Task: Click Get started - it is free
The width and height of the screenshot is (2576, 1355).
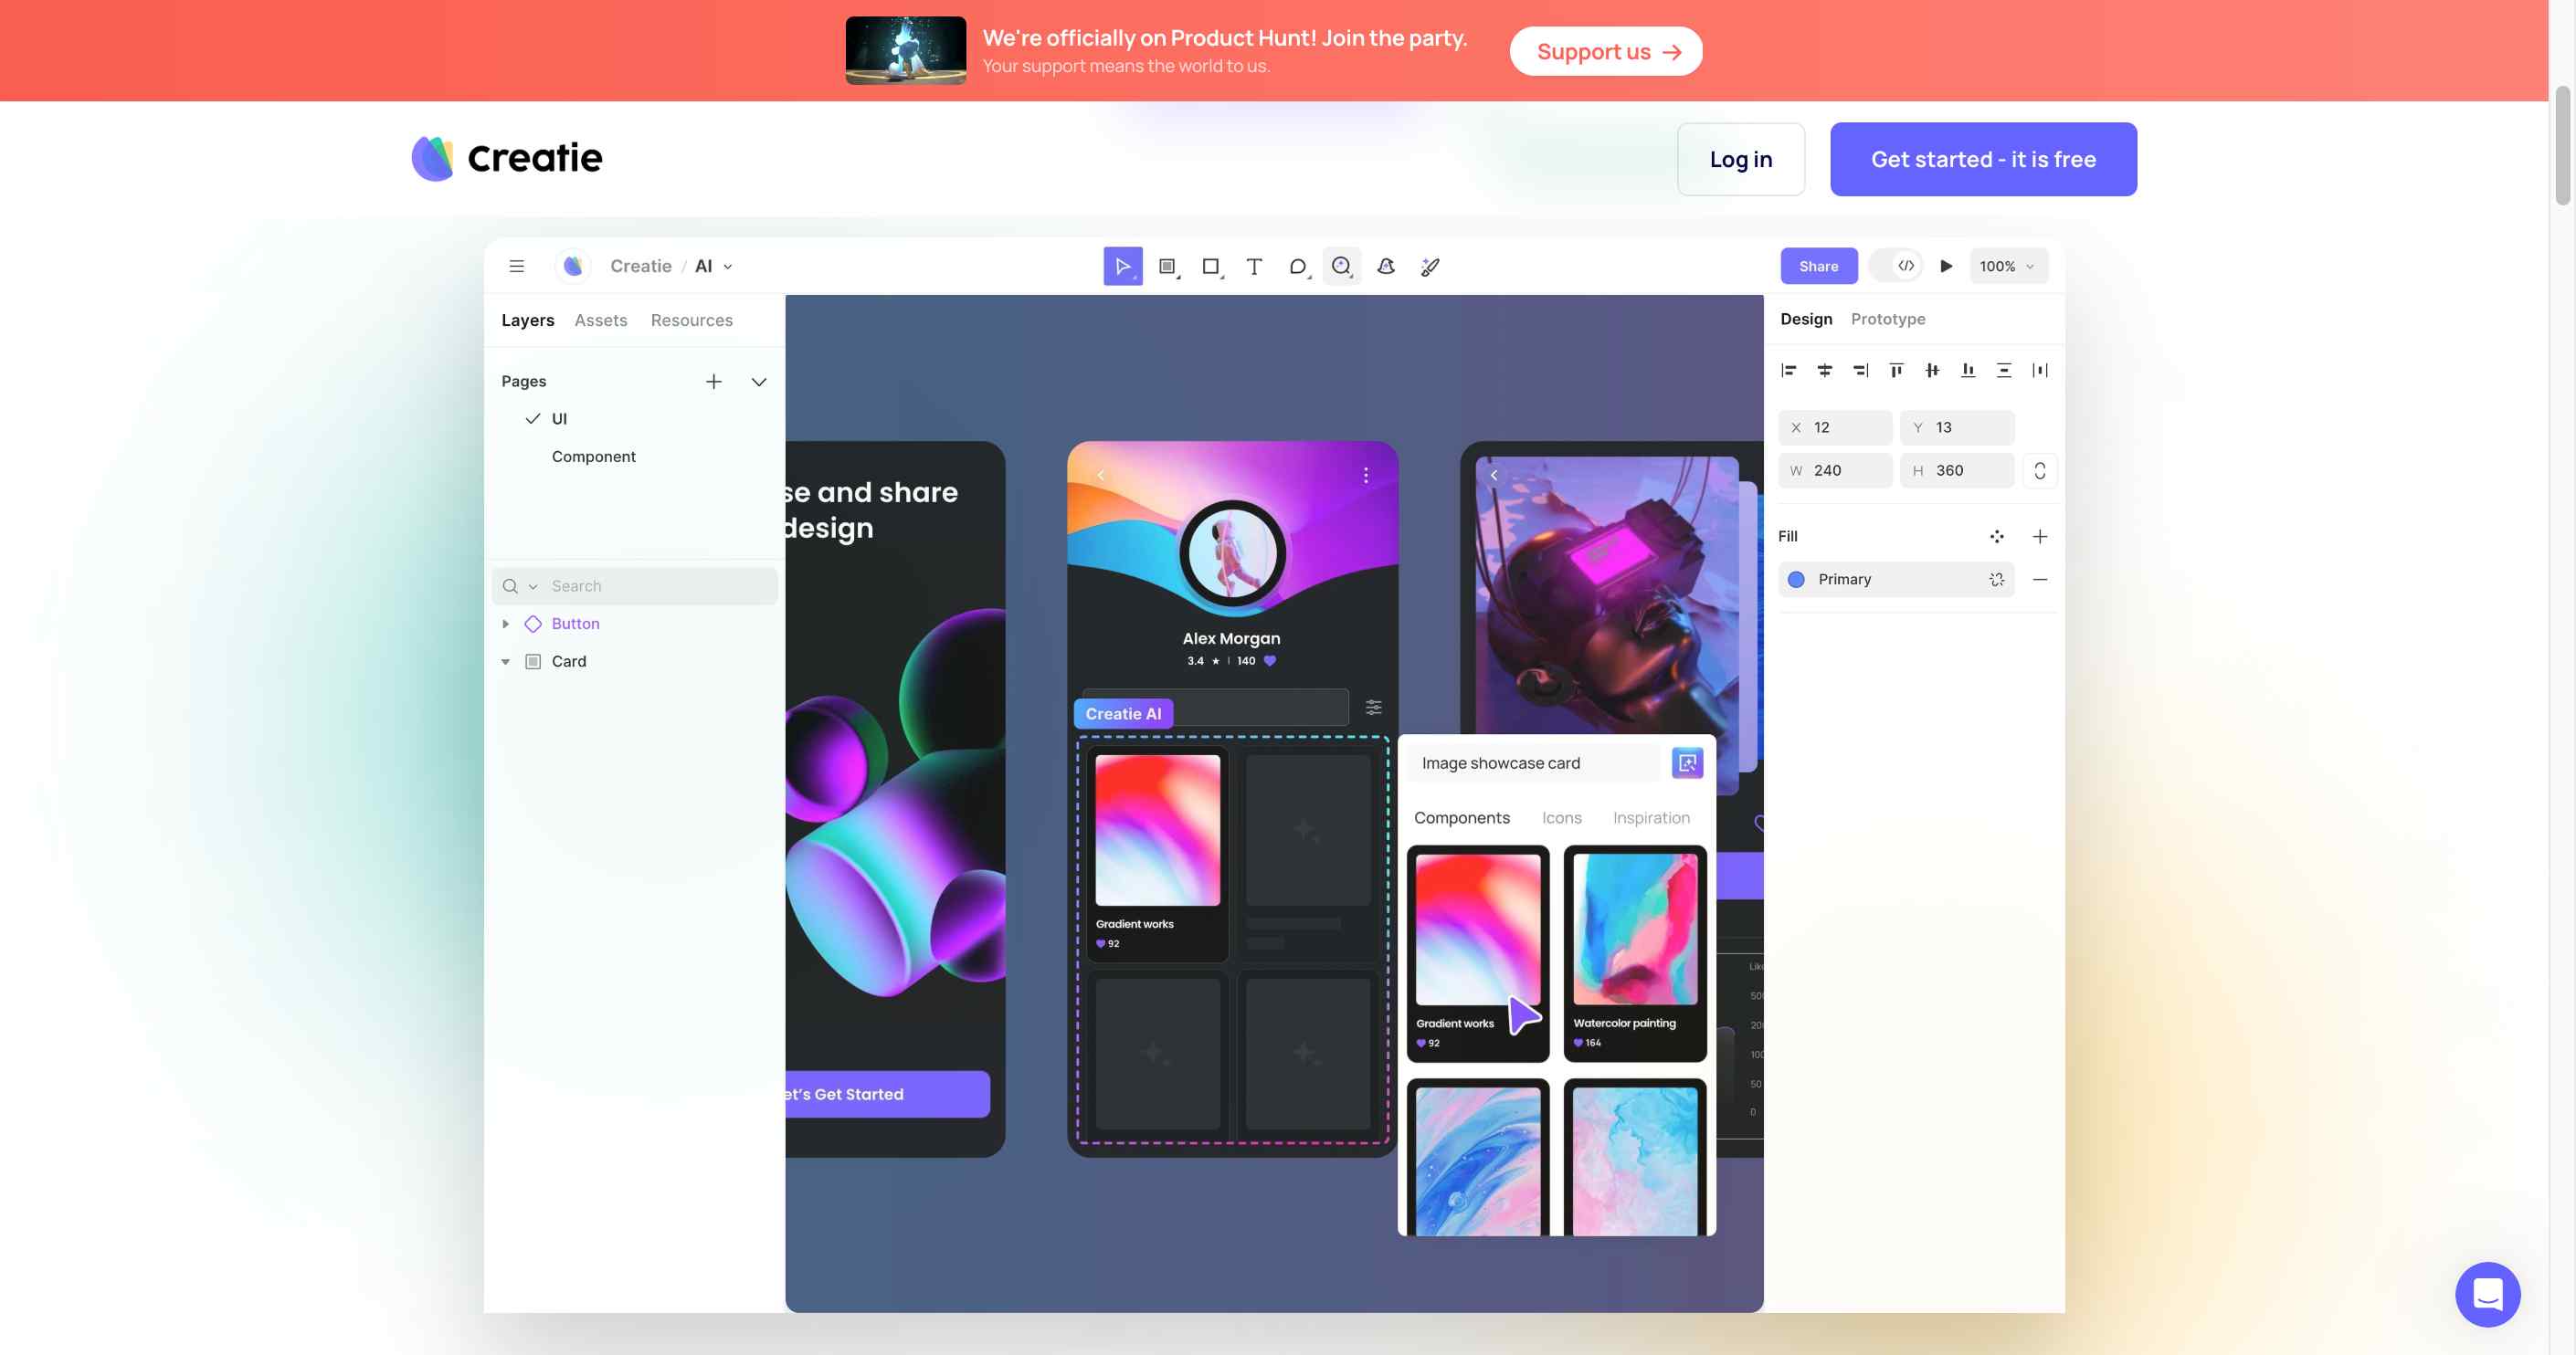Action: [x=1983, y=159]
